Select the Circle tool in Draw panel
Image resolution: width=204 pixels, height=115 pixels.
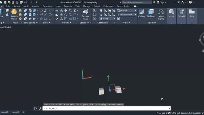pos(50,15)
